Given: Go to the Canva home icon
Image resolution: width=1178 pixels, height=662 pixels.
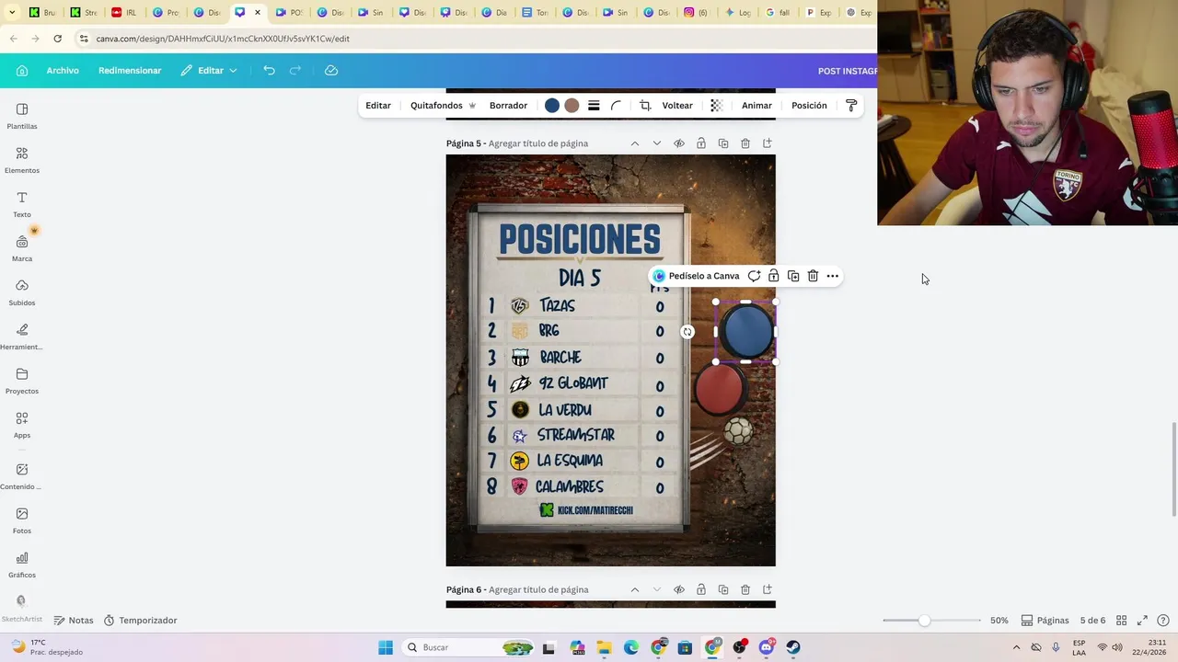Looking at the screenshot, I should pyautogui.click(x=22, y=71).
